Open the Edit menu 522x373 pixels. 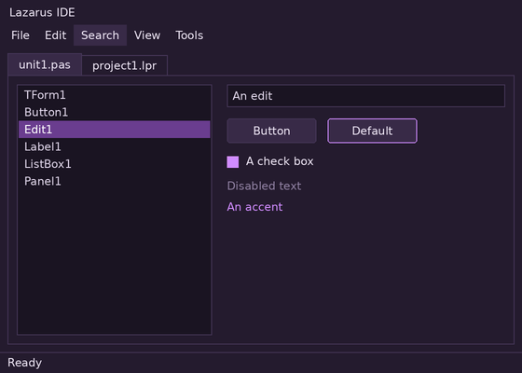pyautogui.click(x=56, y=35)
